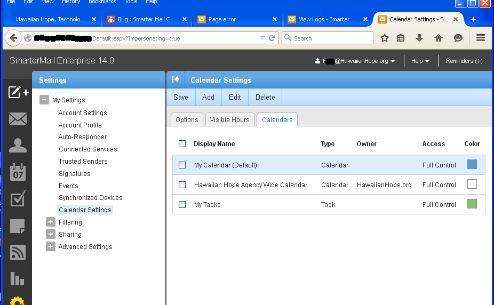Check Hawaiian Hope Agency Wide Calendar checkbox
The width and height of the screenshot is (494, 305).
pyautogui.click(x=182, y=185)
